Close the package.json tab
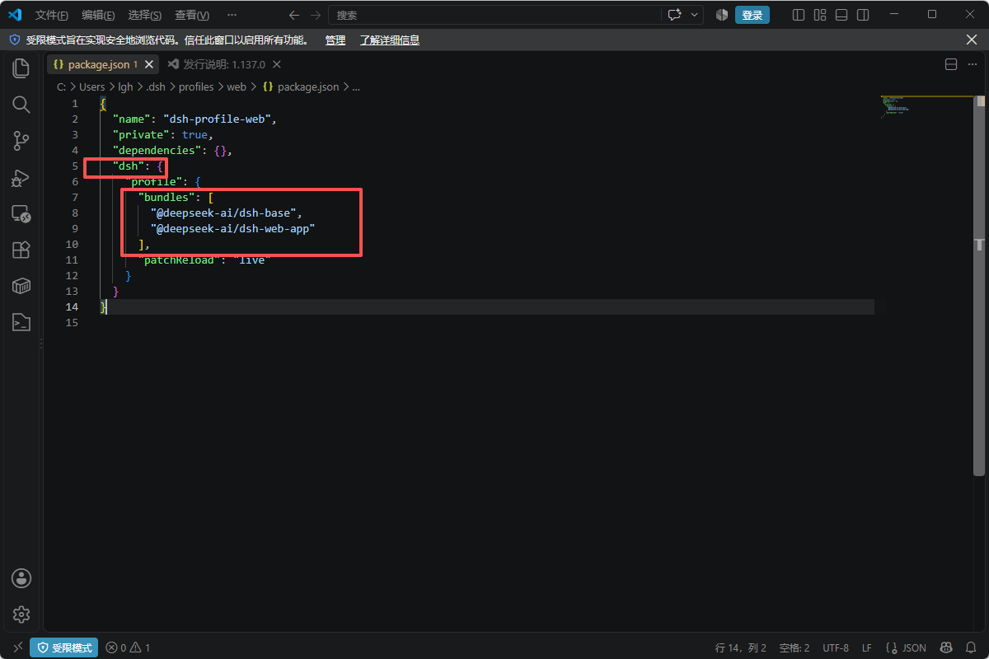989x659 pixels. pyautogui.click(x=149, y=64)
